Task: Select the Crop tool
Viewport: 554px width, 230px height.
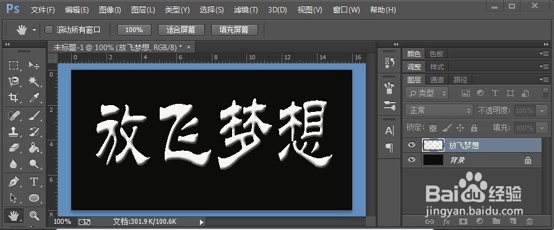Action: tap(14, 97)
